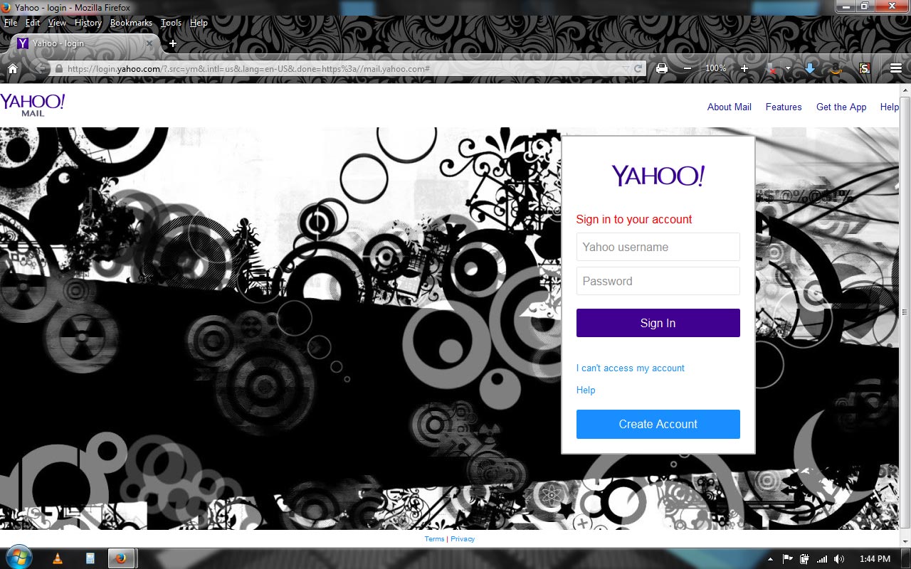
Task: Click the Action Center flag icon
Action: [x=787, y=559]
